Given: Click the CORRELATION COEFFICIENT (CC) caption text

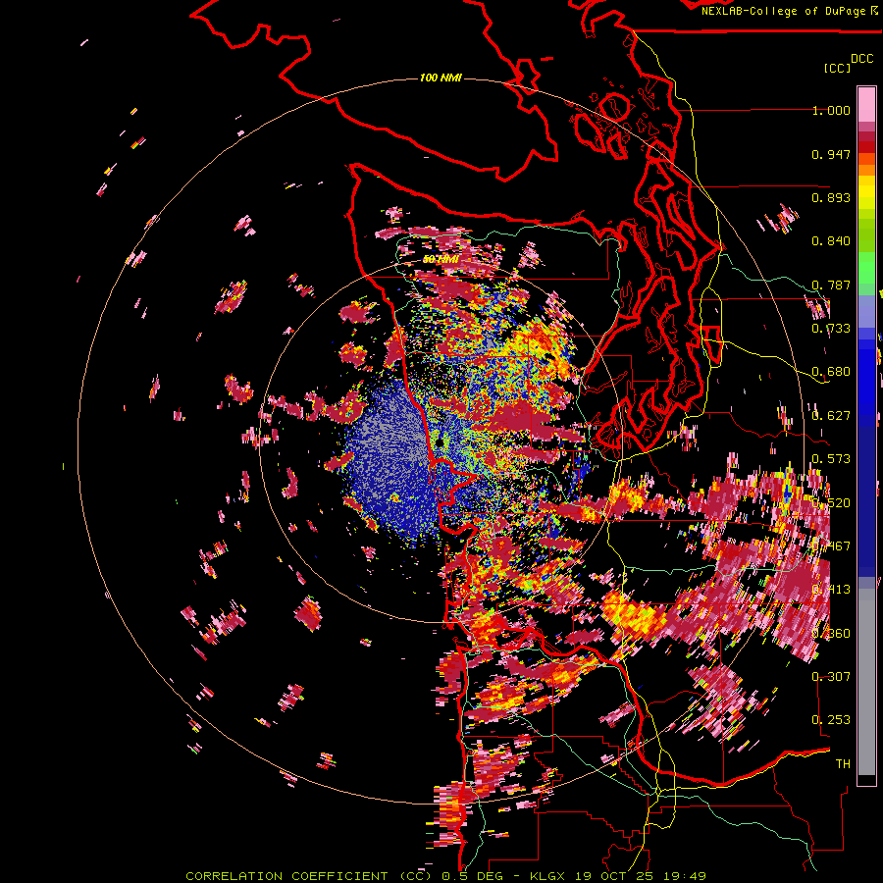Looking at the screenshot, I should 309,876.
